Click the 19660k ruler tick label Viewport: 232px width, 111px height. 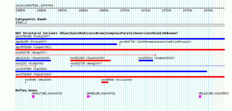pyautogui.click(x=41, y=10)
